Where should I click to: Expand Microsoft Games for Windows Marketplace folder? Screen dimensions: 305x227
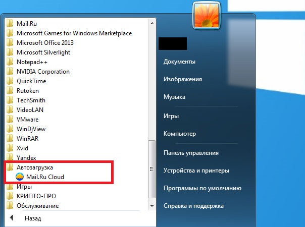[74, 33]
